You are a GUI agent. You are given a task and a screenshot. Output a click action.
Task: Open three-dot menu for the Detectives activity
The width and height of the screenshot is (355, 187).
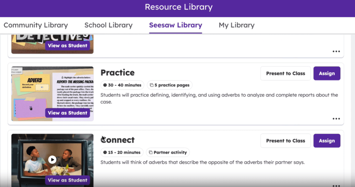[x=336, y=51]
